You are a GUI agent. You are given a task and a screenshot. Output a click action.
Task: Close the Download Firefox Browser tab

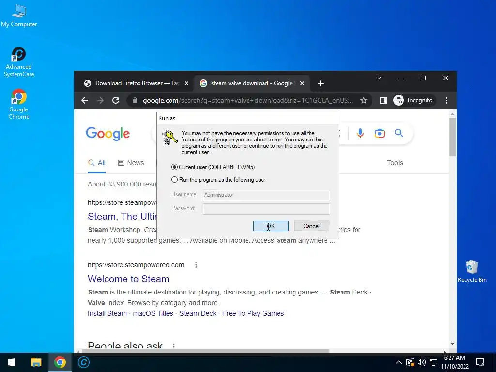point(186,83)
